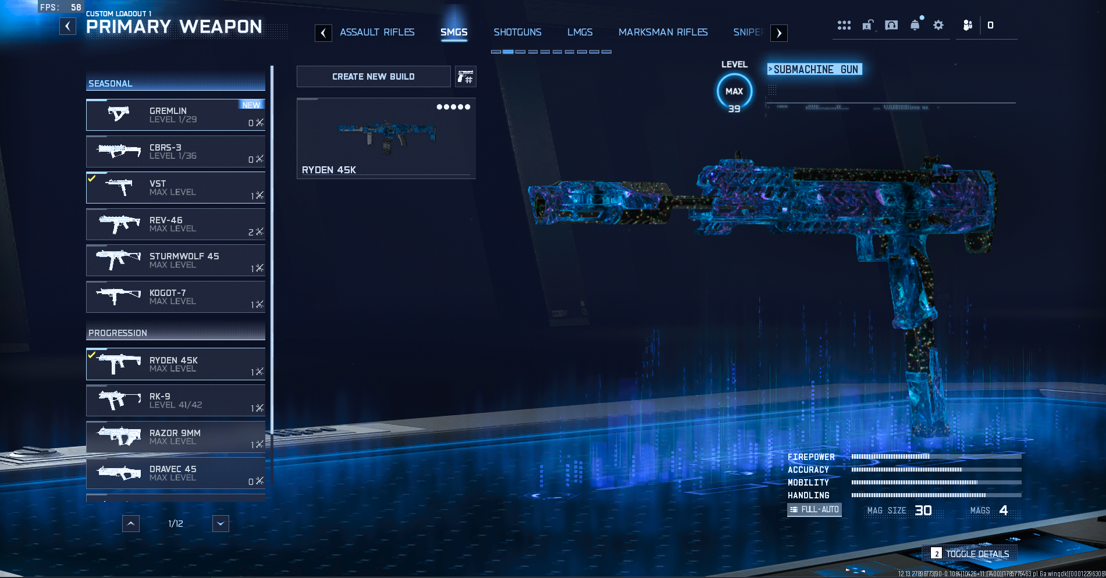Image resolution: width=1106 pixels, height=578 pixels.
Task: Click Create New Build
Action: 374,77
